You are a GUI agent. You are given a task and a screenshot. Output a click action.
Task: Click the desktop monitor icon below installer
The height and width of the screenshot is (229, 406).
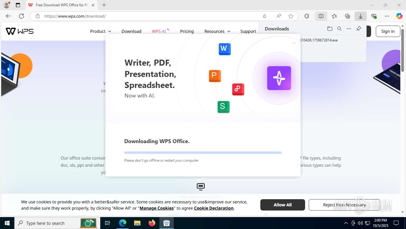[x=201, y=187]
